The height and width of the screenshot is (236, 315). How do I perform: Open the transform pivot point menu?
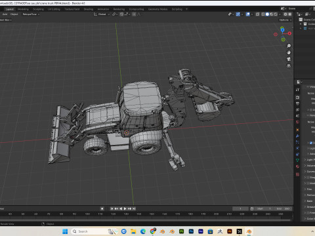pos(115,14)
